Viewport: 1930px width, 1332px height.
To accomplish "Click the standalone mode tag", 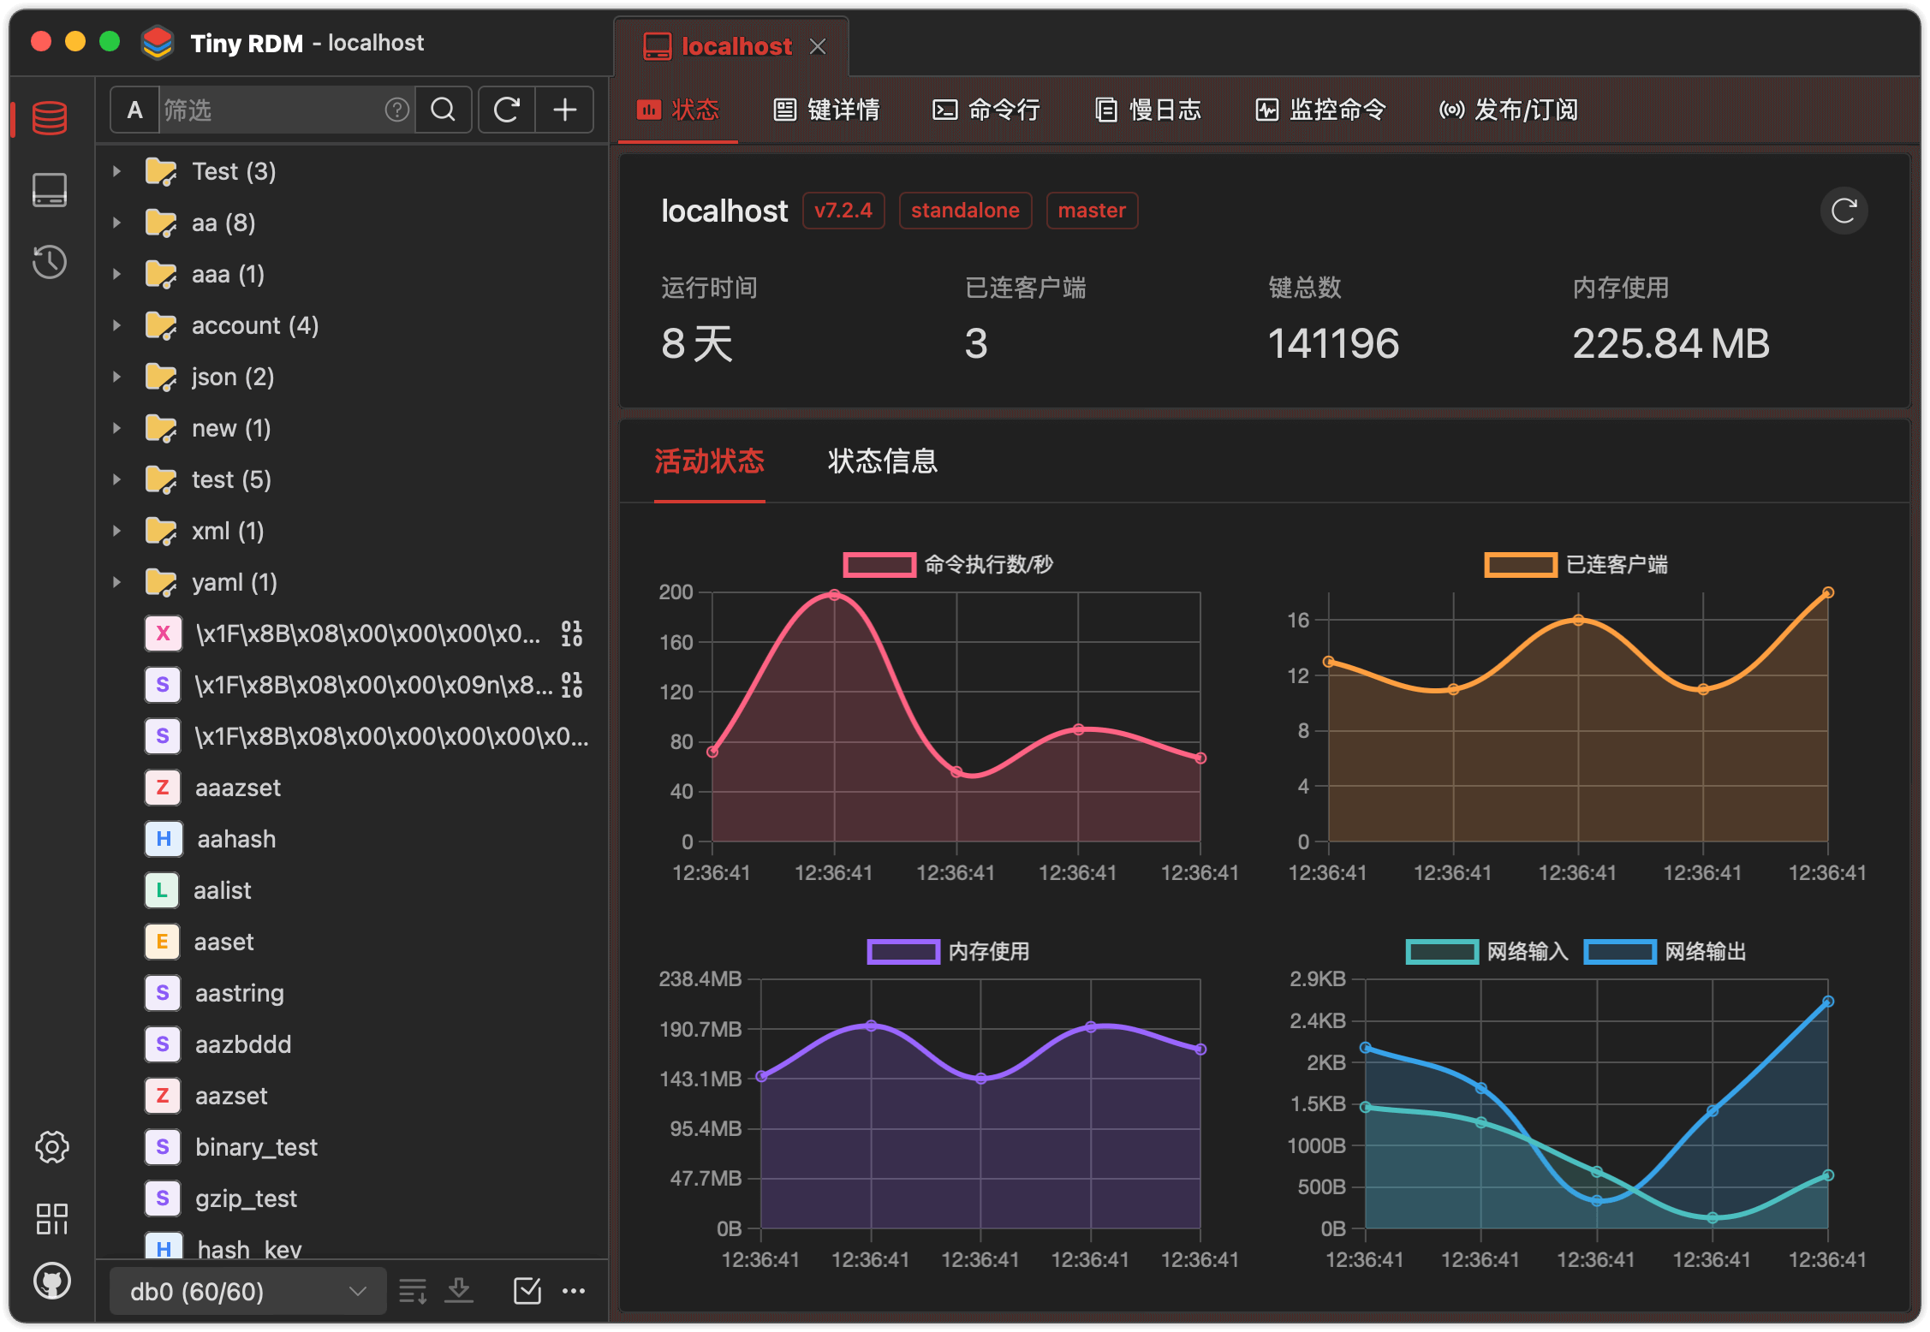I will [x=965, y=211].
